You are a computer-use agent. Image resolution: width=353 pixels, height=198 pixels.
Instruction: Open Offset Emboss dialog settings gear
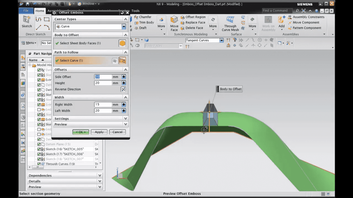(54, 13)
